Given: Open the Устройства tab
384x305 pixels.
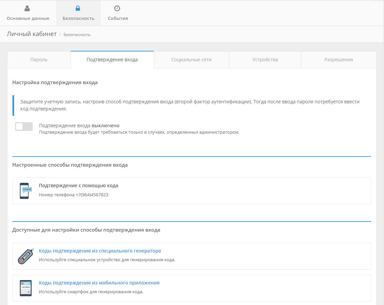Looking at the screenshot, I should tap(265, 60).
